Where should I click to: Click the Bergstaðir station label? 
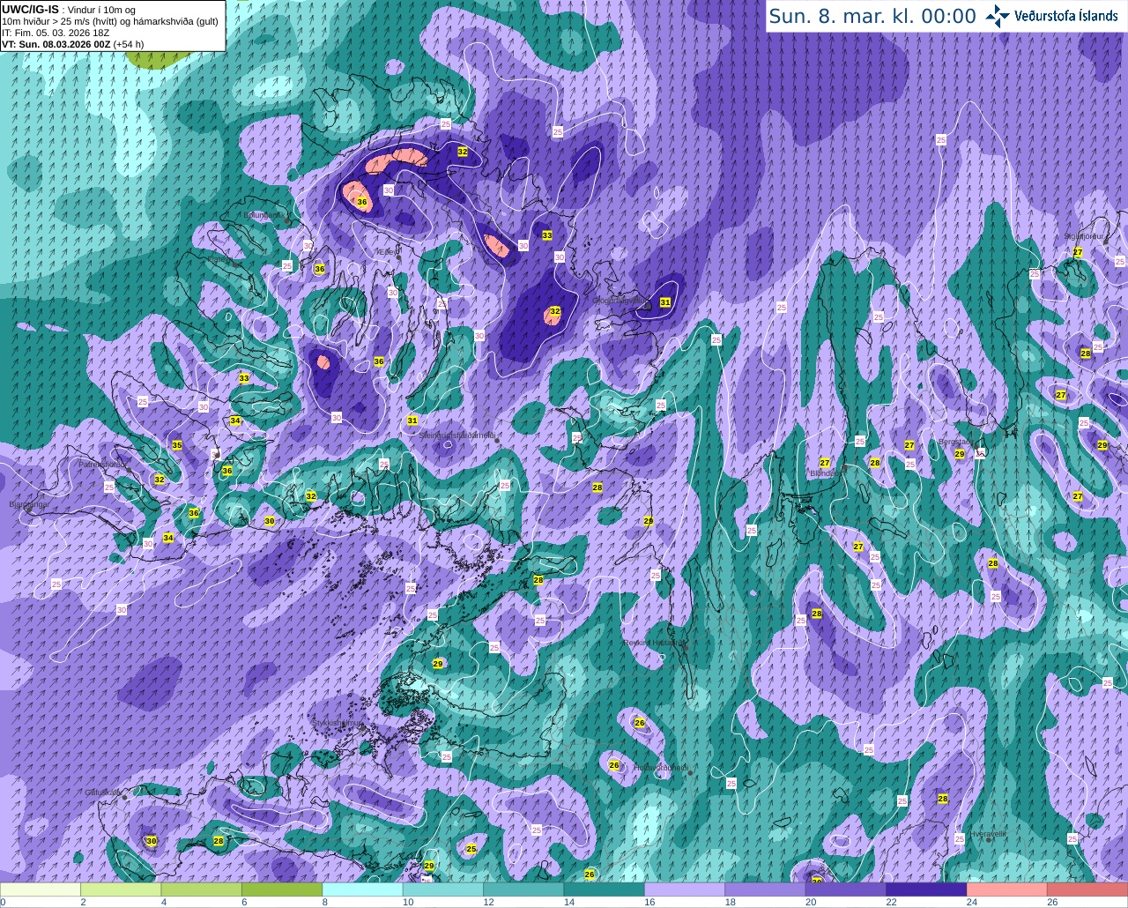click(955, 442)
